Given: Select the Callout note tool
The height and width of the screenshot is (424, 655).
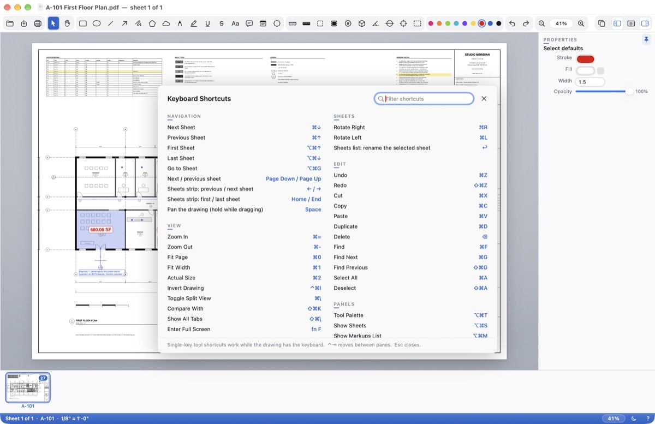Looking at the screenshot, I should 249,23.
